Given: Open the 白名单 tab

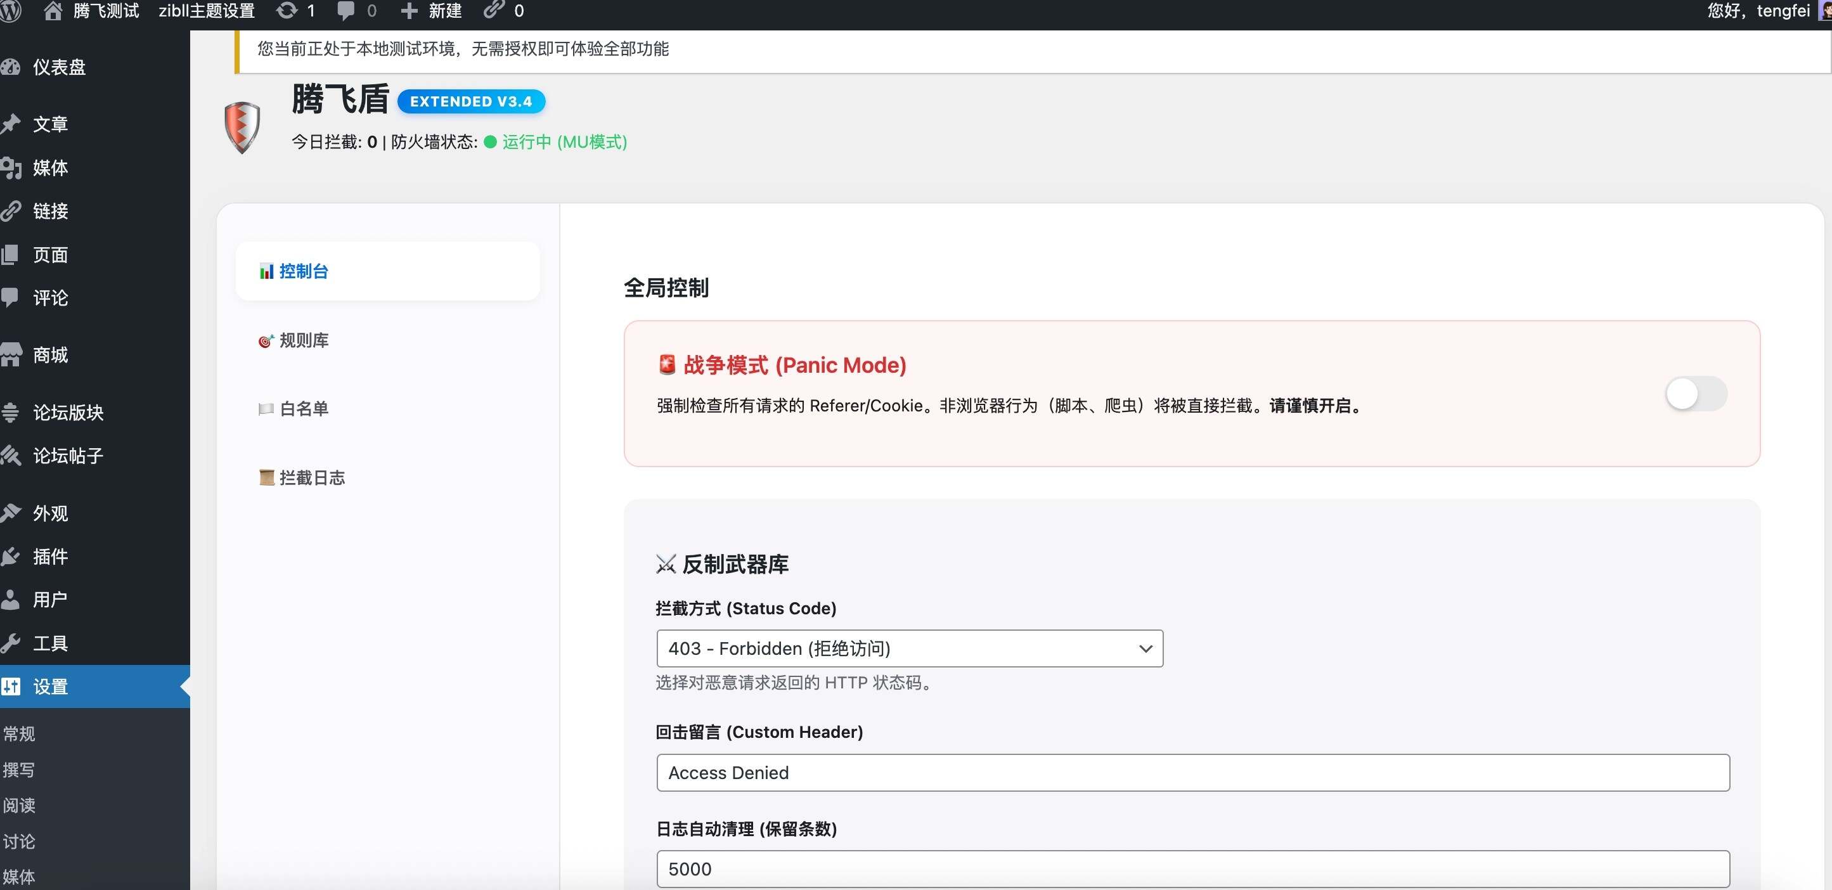Looking at the screenshot, I should (303, 408).
